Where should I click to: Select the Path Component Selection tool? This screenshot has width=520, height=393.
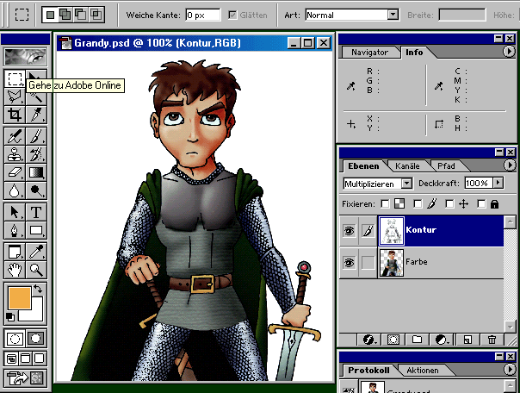tap(15, 212)
